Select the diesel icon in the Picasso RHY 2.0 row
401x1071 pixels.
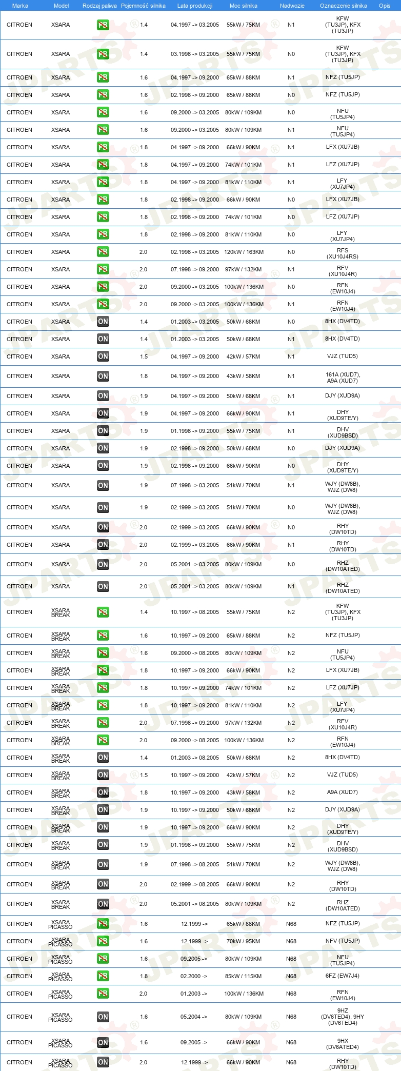pos(103,1062)
